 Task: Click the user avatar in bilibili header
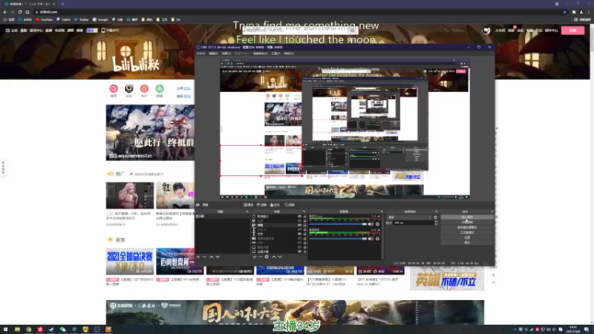(486, 30)
